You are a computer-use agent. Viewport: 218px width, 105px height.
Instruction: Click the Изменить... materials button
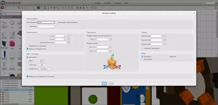tap(45, 69)
